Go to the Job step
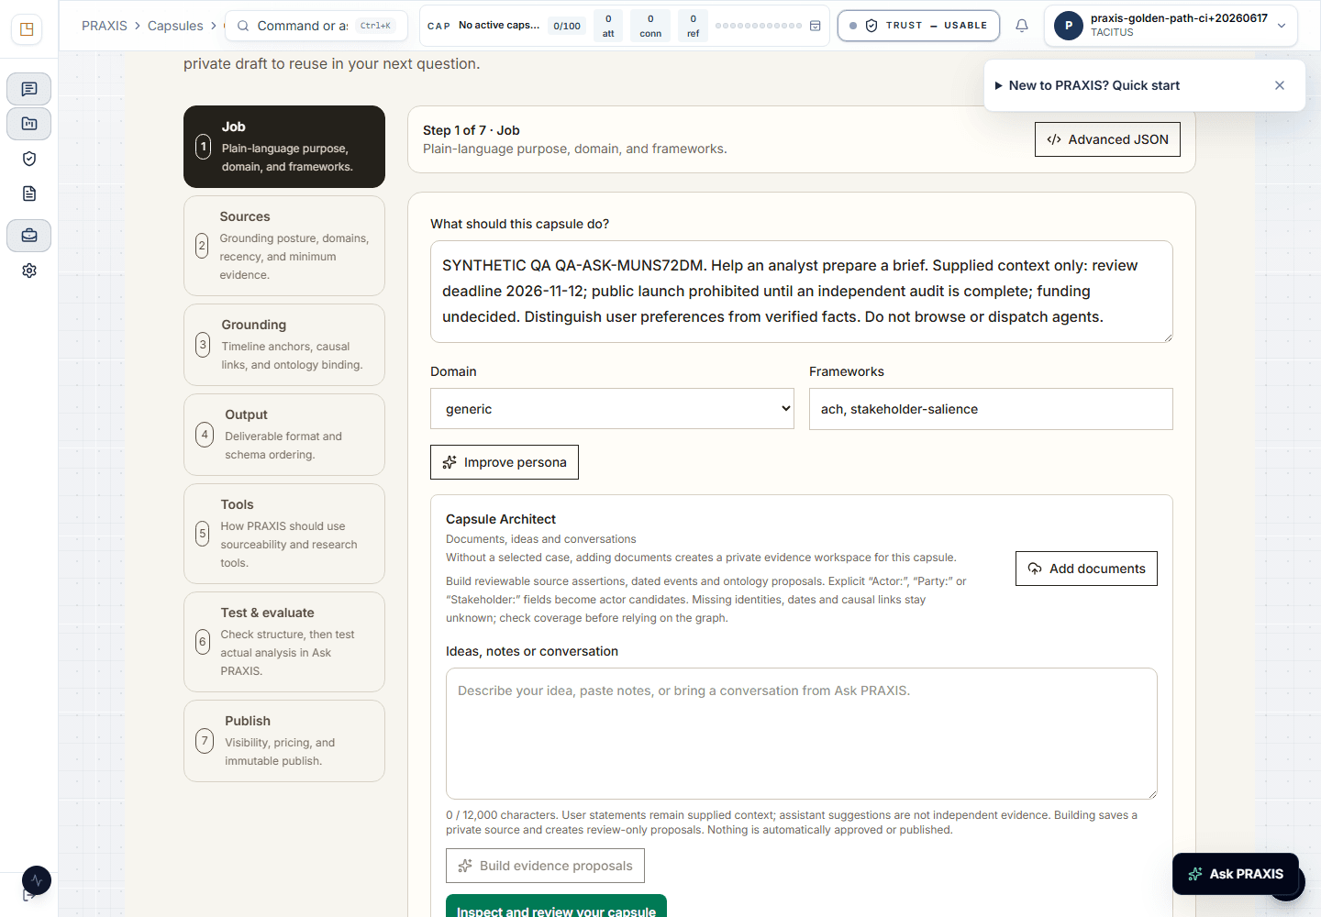Screen dimensions: 1321x917 [x=284, y=147]
